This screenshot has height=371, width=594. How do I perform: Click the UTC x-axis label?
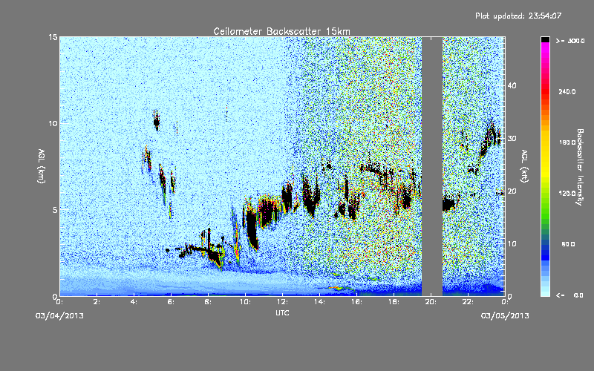pyautogui.click(x=282, y=312)
